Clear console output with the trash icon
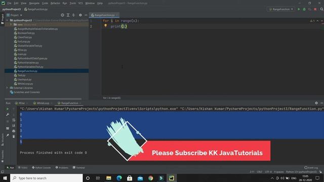The height and width of the screenshot is (182, 324). click(x=14, y=136)
